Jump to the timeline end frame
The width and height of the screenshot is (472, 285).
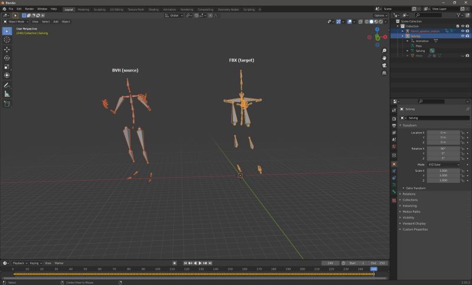point(210,263)
